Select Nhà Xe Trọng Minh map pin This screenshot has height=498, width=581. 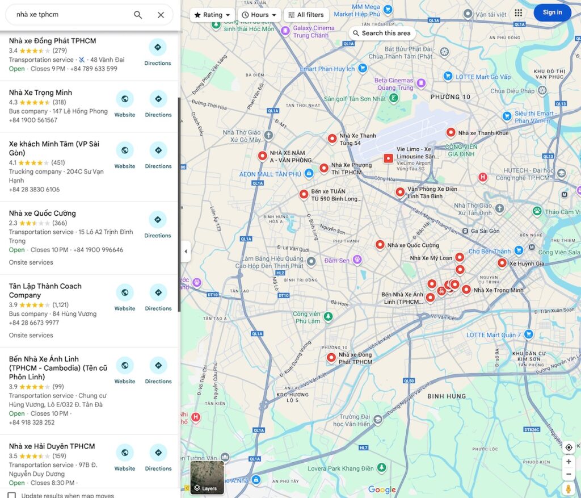coord(466,289)
